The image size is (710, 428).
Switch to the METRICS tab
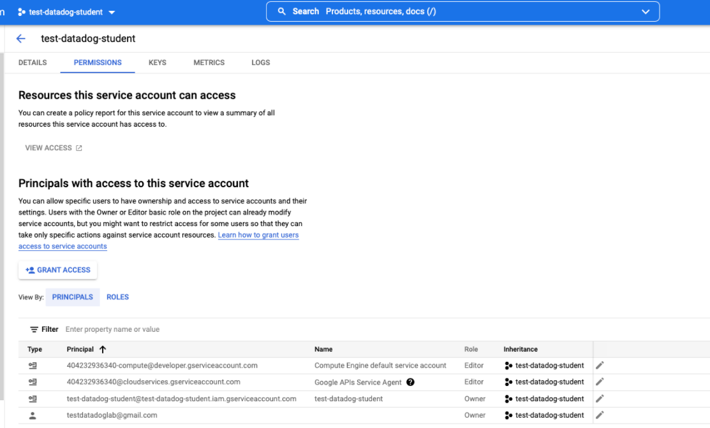coord(209,62)
